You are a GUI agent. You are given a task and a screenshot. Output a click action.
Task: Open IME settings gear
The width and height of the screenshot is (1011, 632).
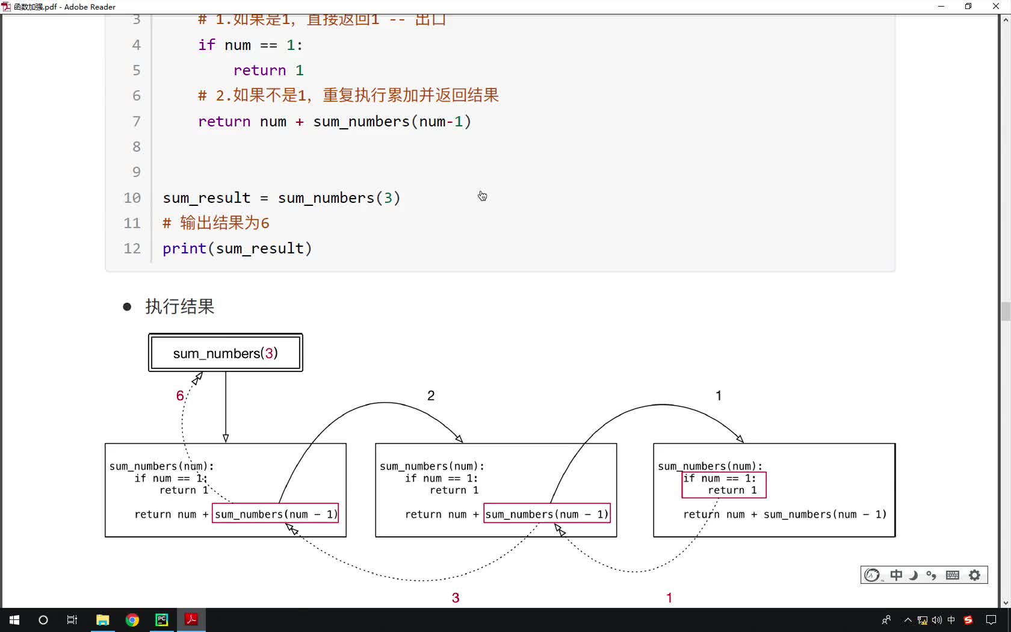pyautogui.click(x=975, y=575)
